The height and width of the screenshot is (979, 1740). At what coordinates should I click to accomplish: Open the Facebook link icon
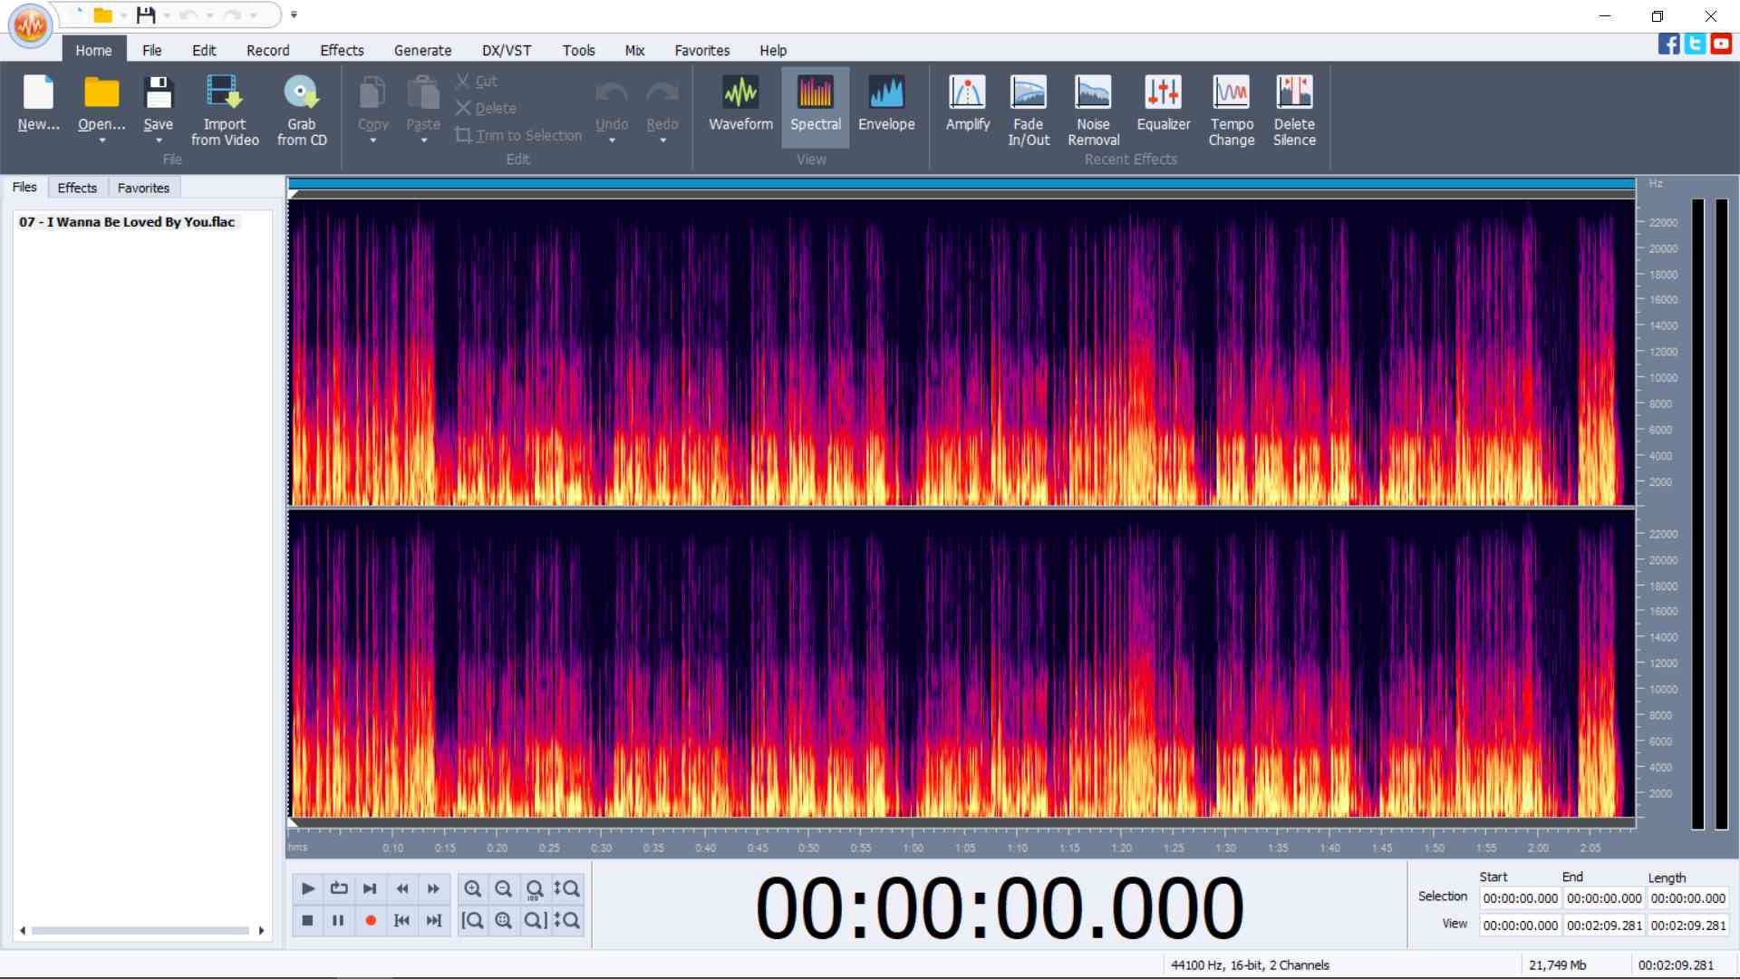(x=1669, y=44)
